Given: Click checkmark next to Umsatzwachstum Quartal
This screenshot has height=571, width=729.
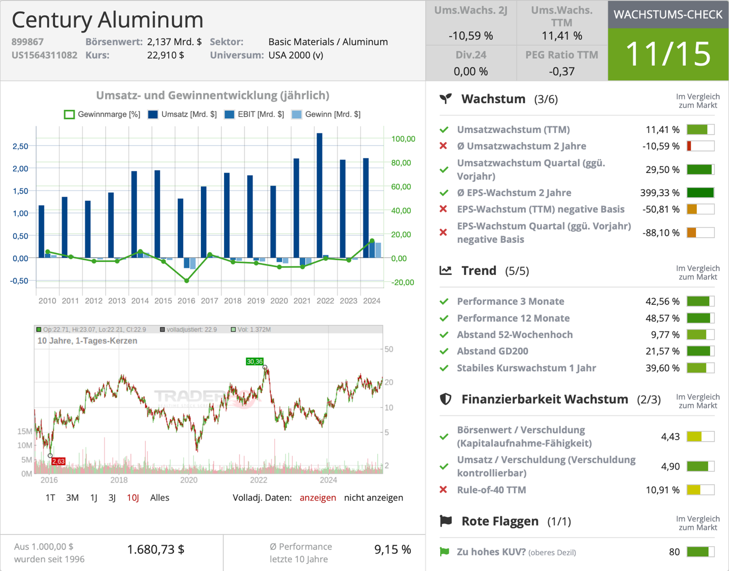Looking at the screenshot, I should tap(444, 169).
